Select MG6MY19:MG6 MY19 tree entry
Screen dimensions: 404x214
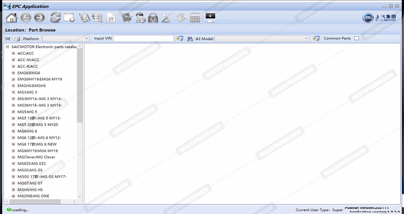point(38,151)
